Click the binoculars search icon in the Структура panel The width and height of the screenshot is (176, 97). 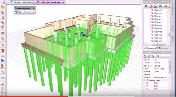tap(166, 6)
